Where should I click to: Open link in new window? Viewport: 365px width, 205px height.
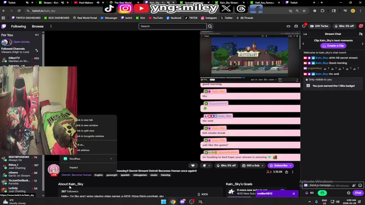(87, 125)
